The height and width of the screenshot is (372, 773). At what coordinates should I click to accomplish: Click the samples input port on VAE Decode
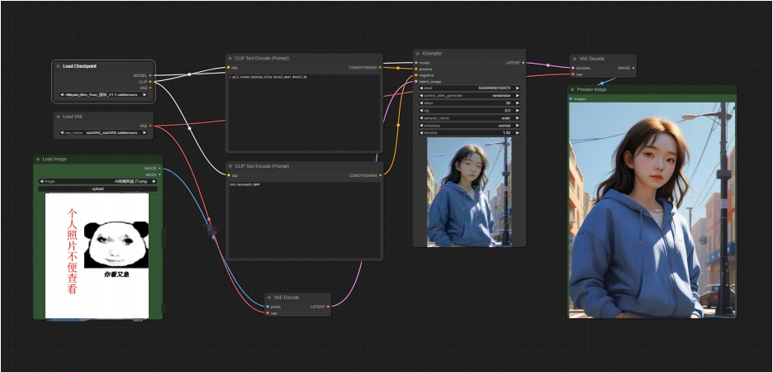[x=573, y=68]
